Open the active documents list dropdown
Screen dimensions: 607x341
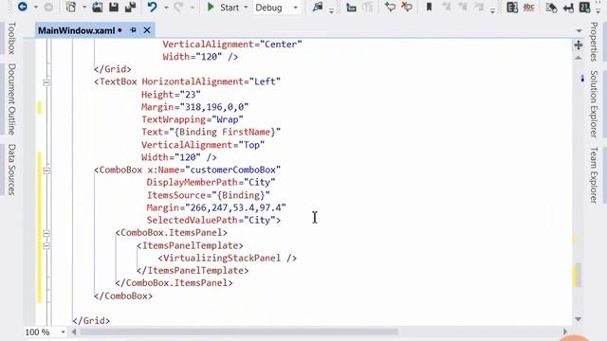coord(579,30)
